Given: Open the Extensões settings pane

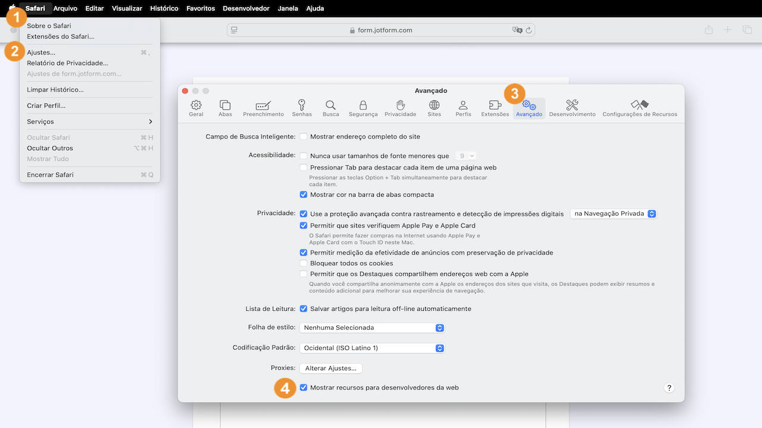Looking at the screenshot, I should [495, 109].
